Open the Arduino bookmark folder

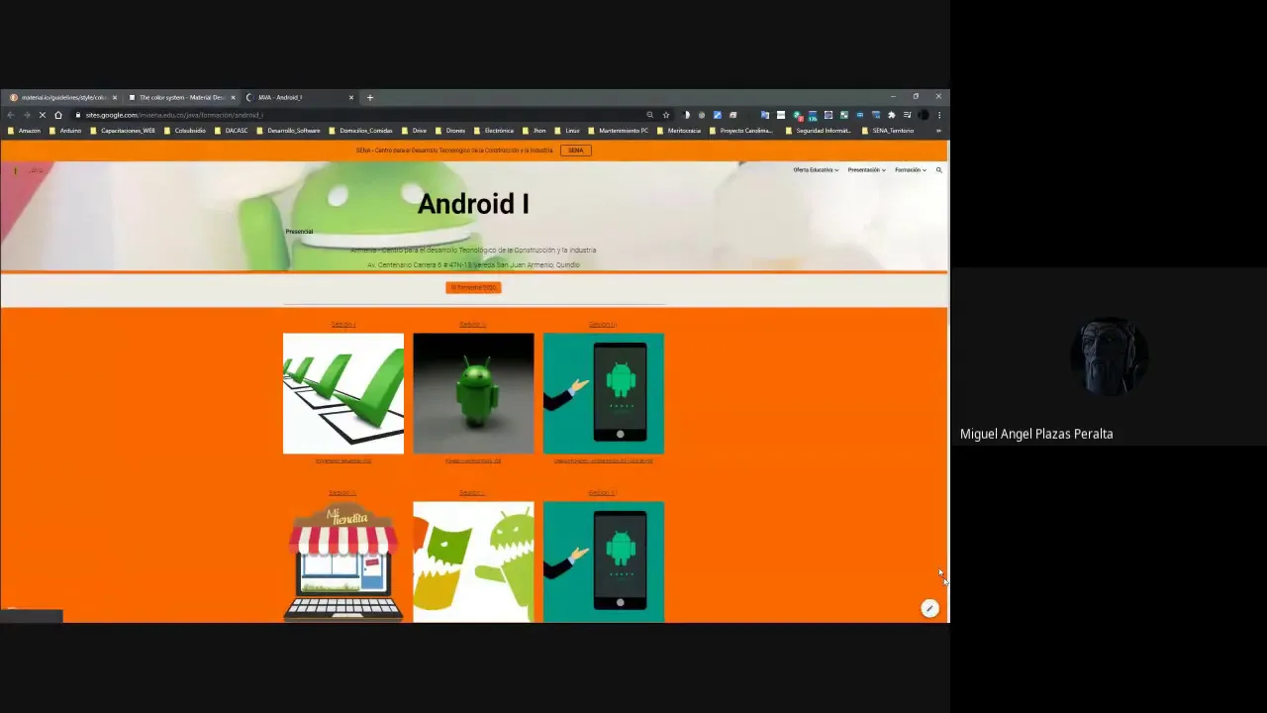66,131
